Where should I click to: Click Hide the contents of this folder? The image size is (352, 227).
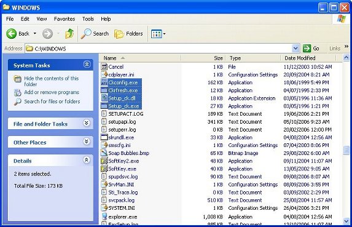[52, 81]
